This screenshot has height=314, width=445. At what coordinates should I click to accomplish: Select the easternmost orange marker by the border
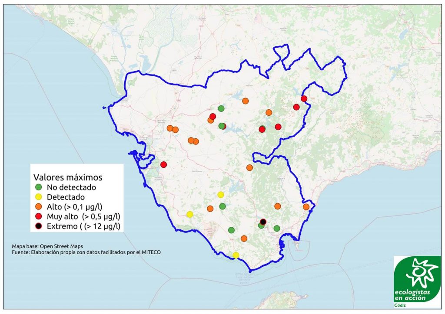[306, 206]
